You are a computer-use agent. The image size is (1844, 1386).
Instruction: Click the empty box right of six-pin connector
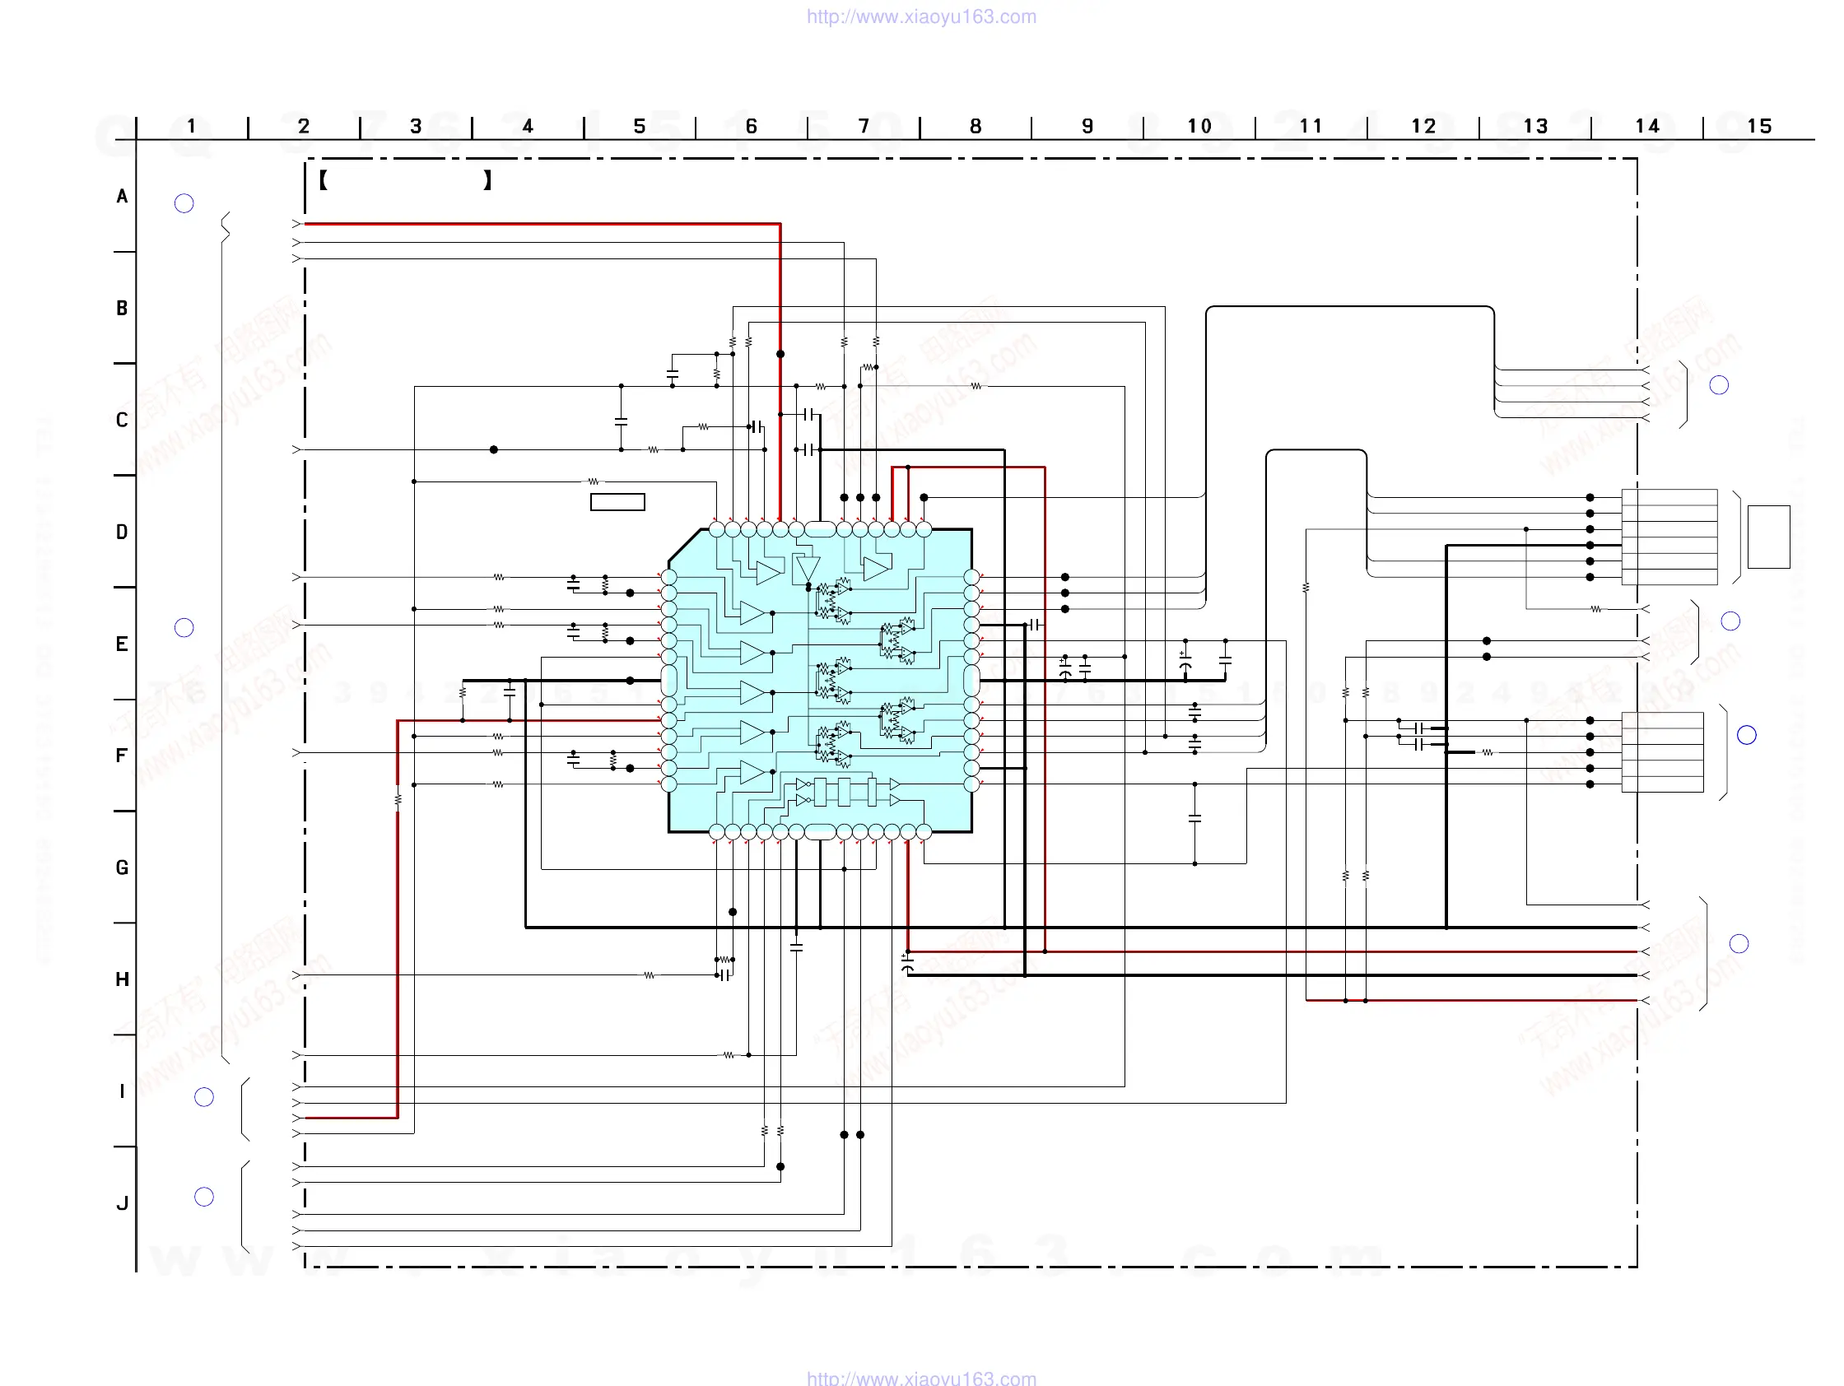point(1768,537)
